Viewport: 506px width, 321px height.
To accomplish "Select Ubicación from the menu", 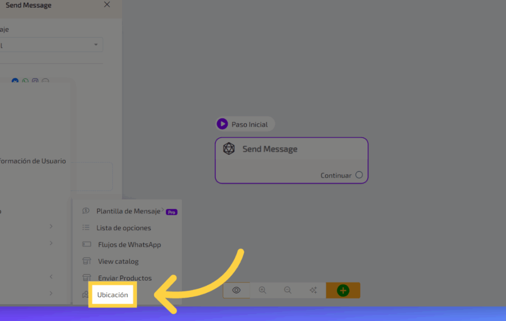I will [113, 295].
